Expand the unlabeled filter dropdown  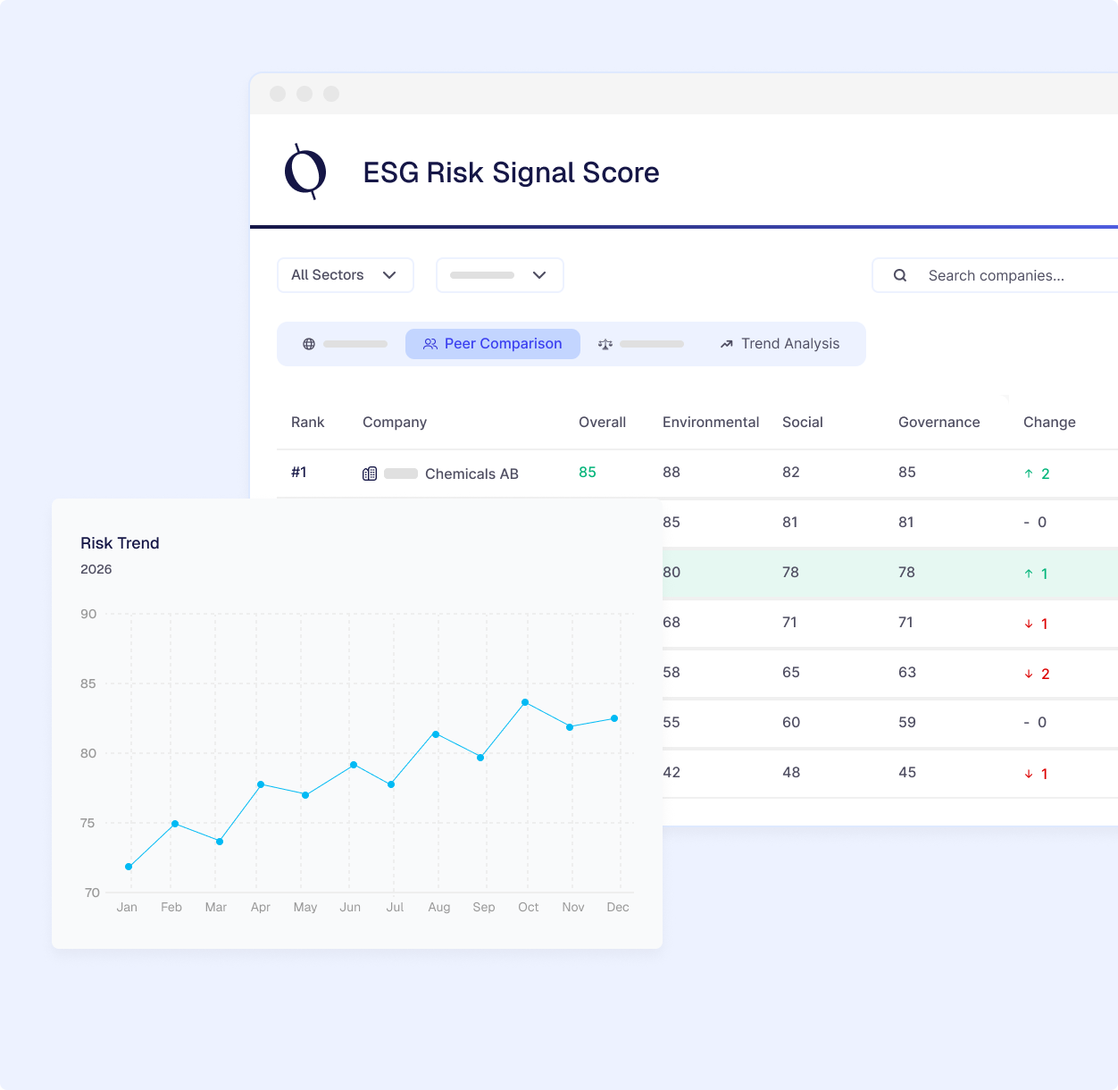coord(499,275)
